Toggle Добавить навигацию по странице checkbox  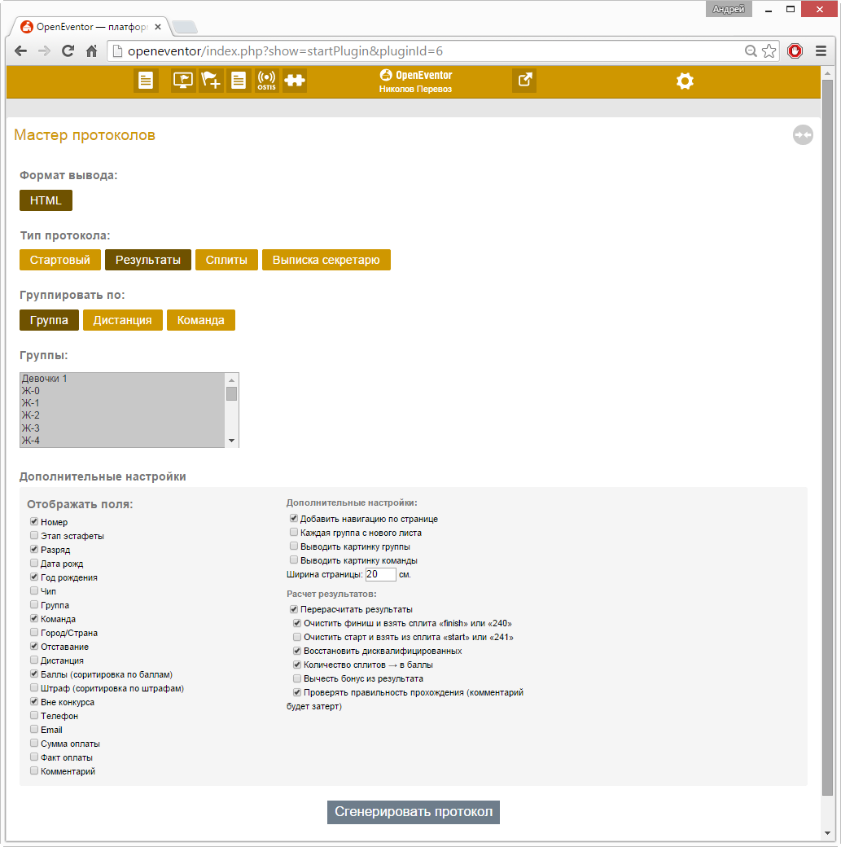click(294, 519)
